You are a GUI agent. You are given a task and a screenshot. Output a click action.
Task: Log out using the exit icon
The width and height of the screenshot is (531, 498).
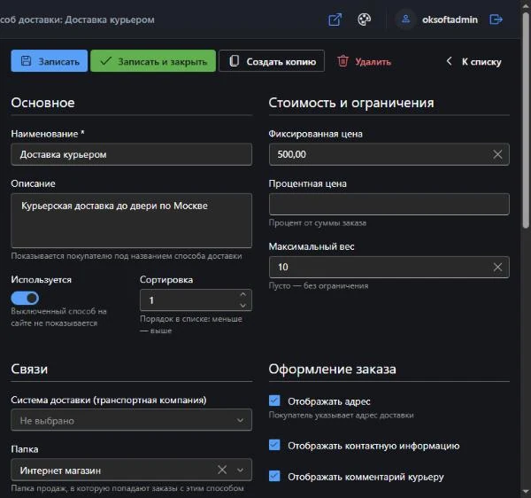[x=496, y=19]
